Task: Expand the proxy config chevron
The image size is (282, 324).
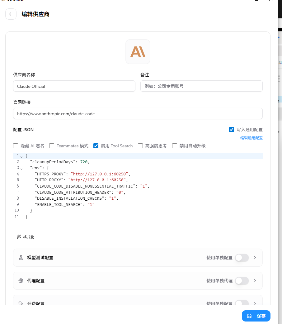Action: click(x=255, y=281)
